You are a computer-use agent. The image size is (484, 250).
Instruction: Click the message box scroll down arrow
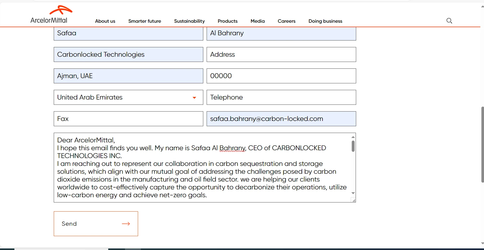click(353, 193)
